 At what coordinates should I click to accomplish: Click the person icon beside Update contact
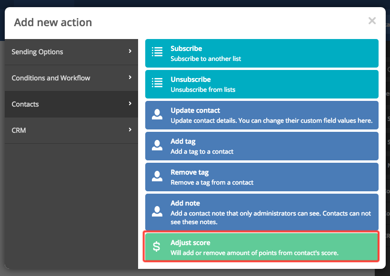[157, 115]
